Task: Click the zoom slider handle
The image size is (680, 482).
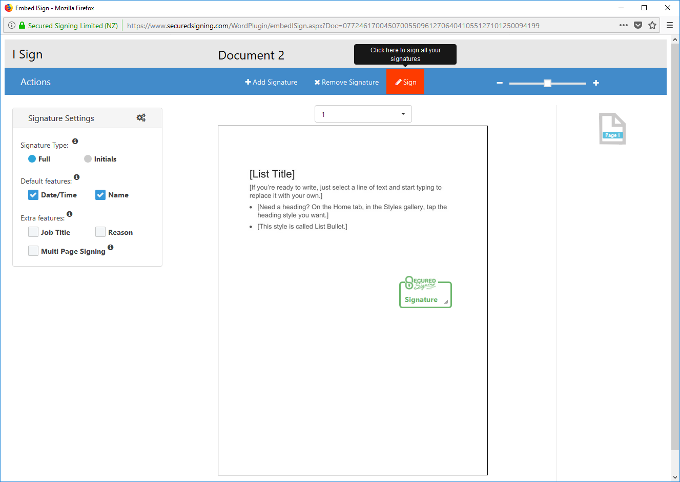Action: tap(547, 83)
